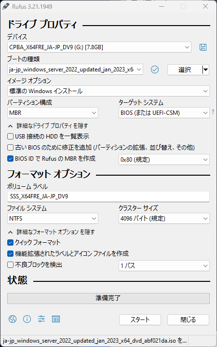Show the log window icon
217x347 pixels.
(56, 319)
